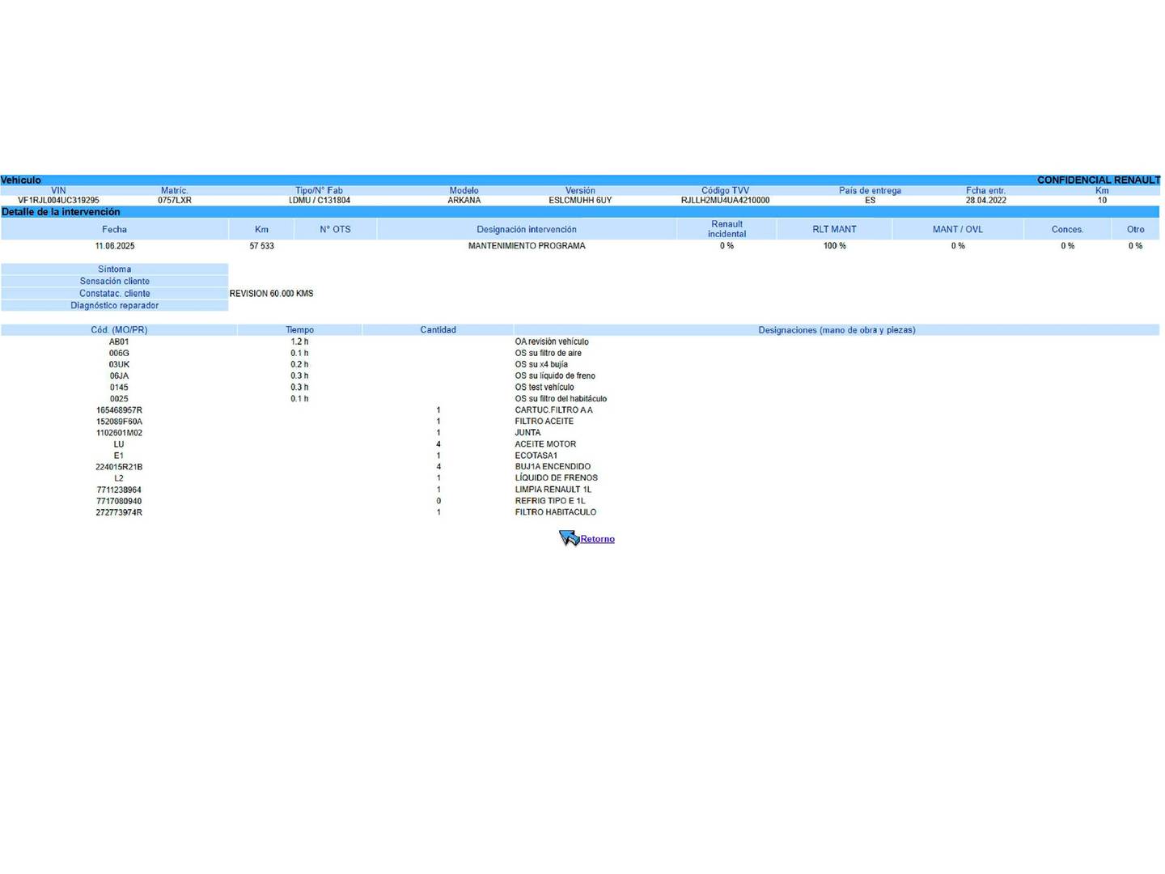Click the OA revisión vehículo description

coord(552,342)
